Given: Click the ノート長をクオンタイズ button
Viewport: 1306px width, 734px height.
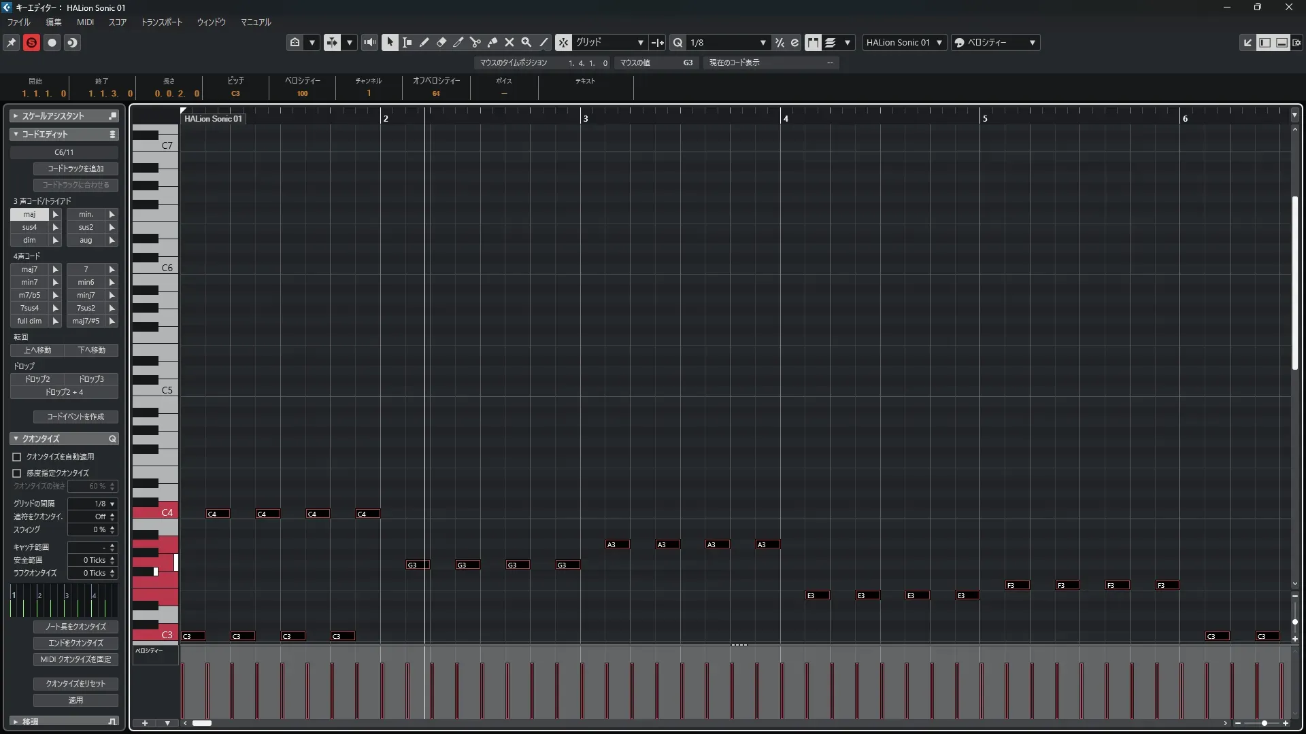Looking at the screenshot, I should (x=76, y=627).
